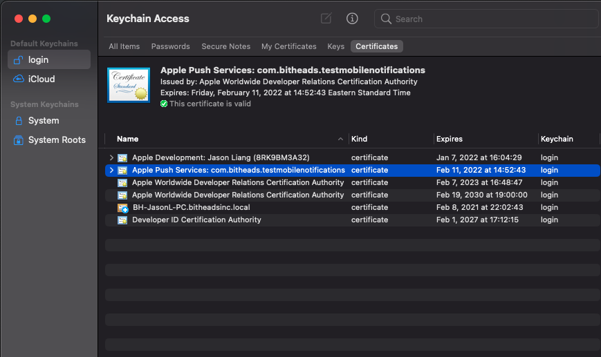The height and width of the screenshot is (357, 601).
Task: Expand the Apple Development: Jason Liang certificate
Action: coord(111,157)
